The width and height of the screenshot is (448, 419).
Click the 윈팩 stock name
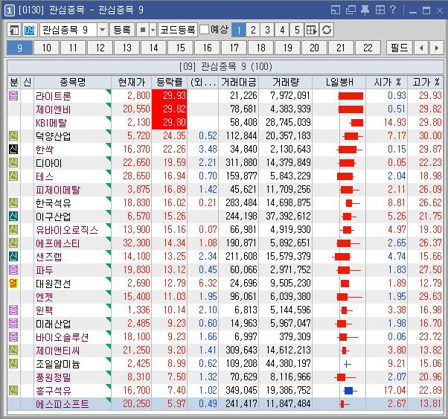(x=44, y=310)
